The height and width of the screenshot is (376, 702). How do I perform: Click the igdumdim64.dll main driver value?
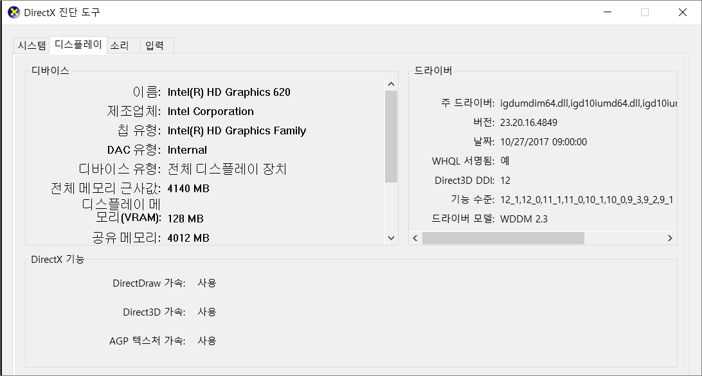[x=588, y=103]
